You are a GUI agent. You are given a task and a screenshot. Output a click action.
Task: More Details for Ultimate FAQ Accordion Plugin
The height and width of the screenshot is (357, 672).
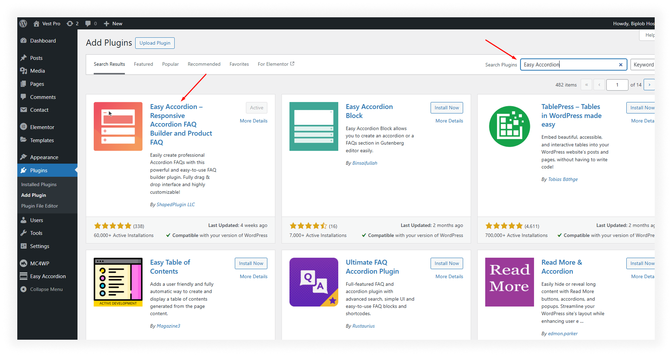(449, 276)
